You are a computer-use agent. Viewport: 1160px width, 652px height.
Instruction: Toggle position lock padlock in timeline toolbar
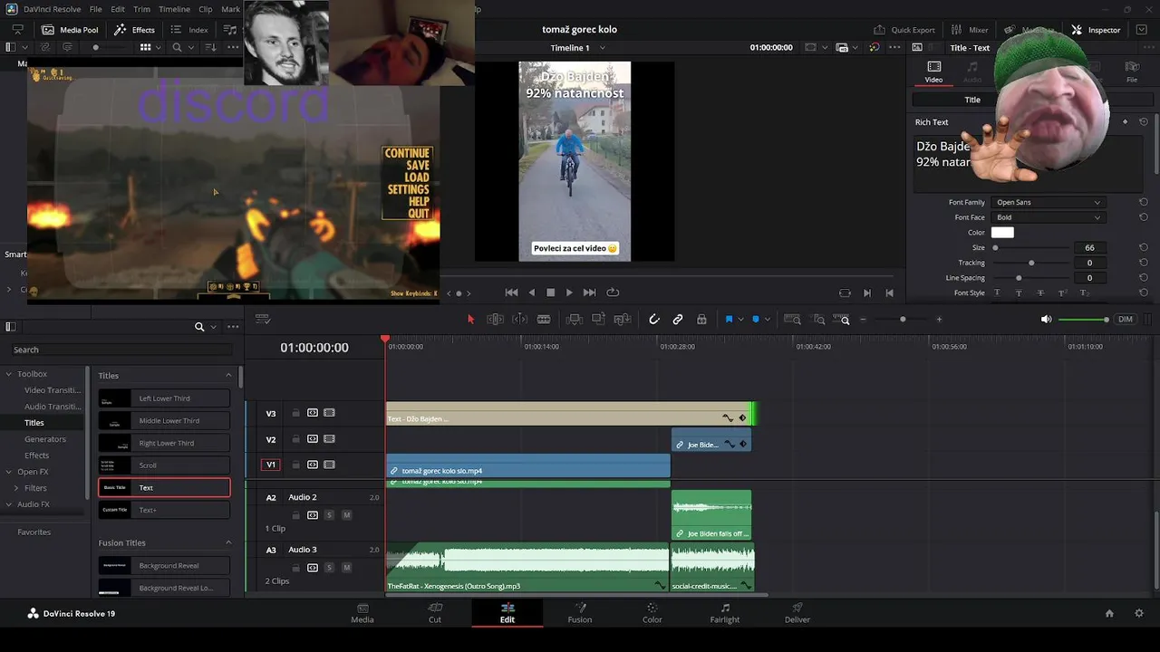point(701,320)
